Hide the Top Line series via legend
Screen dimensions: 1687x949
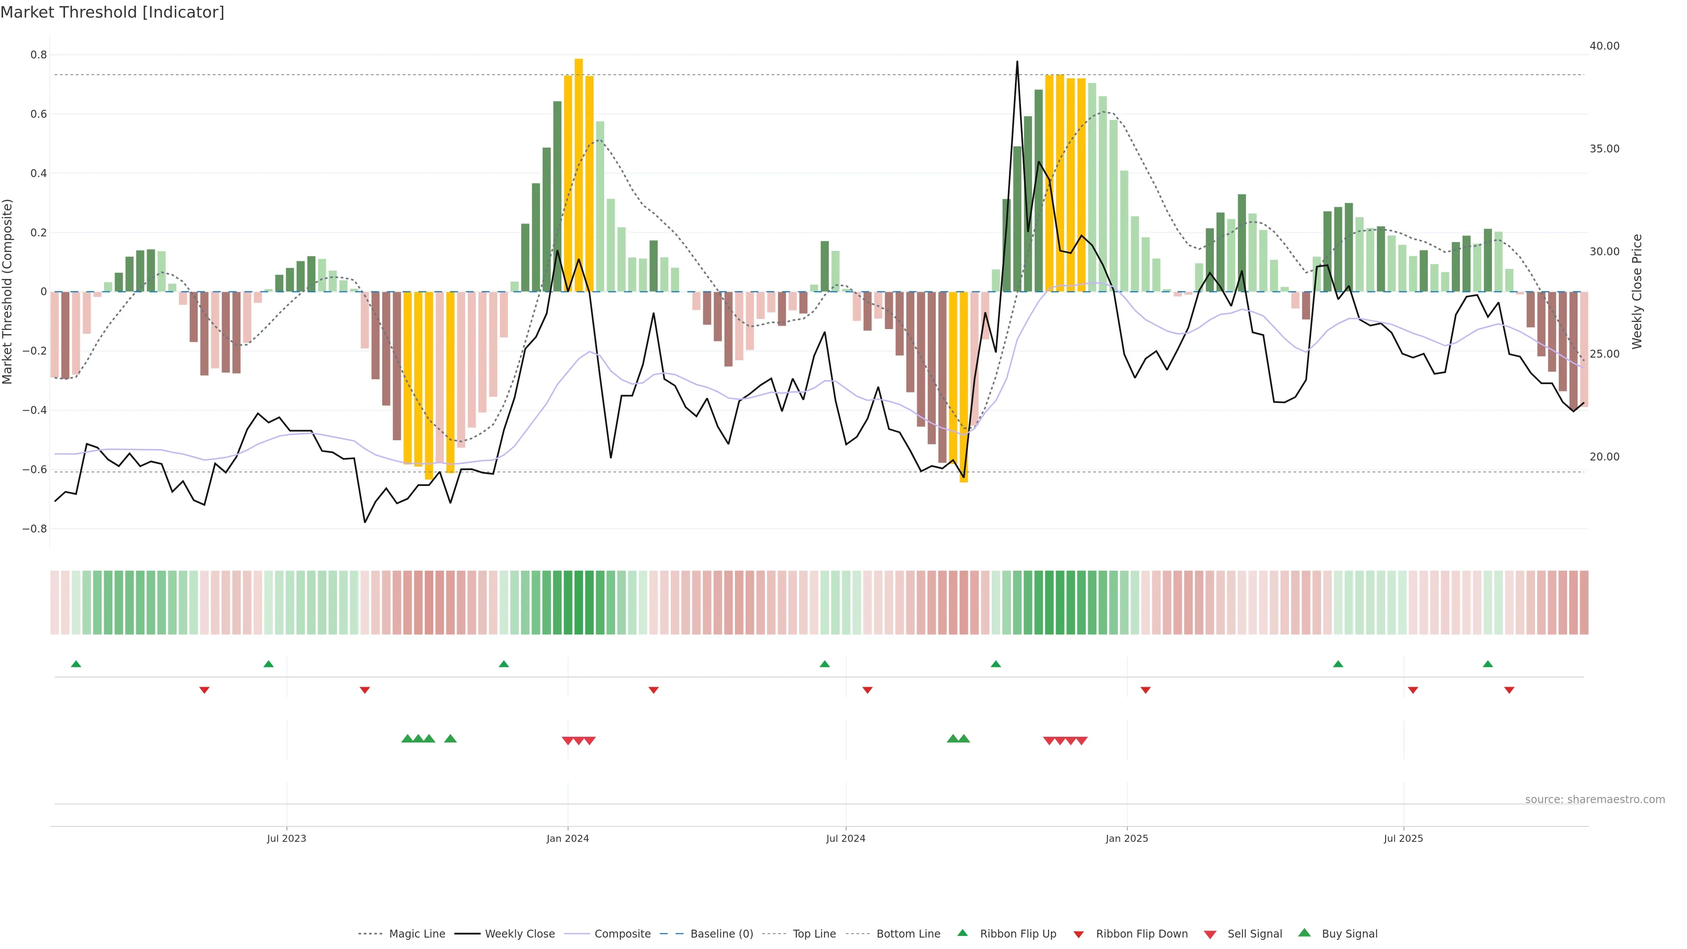click(x=814, y=934)
